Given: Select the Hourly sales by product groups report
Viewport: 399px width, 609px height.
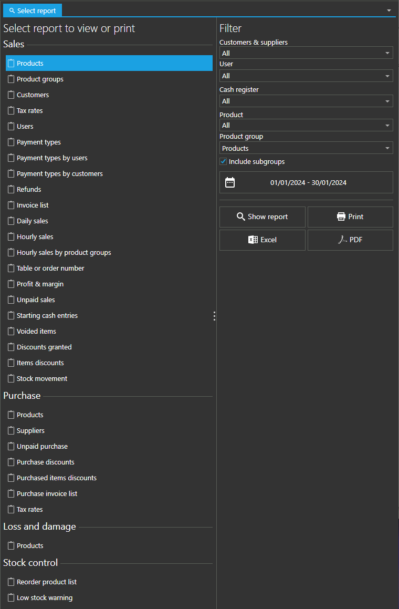Looking at the screenshot, I should click(x=64, y=252).
